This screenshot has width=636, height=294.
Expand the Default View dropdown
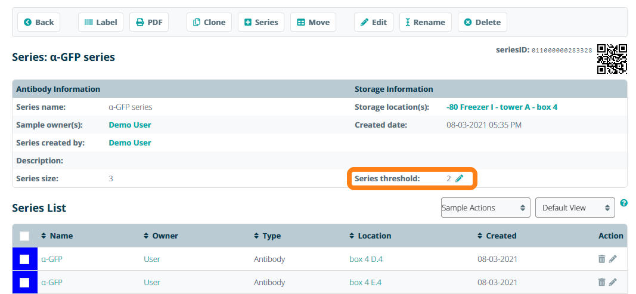(575, 208)
